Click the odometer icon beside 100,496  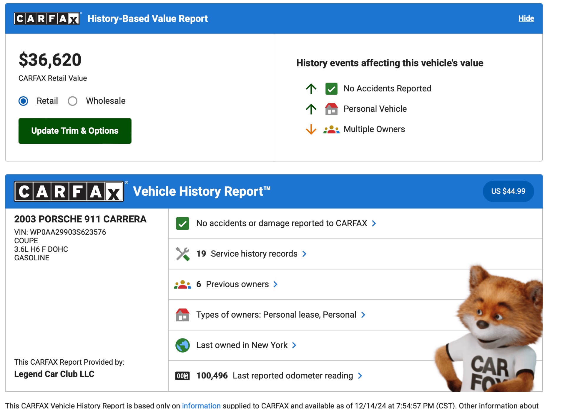[x=182, y=376]
